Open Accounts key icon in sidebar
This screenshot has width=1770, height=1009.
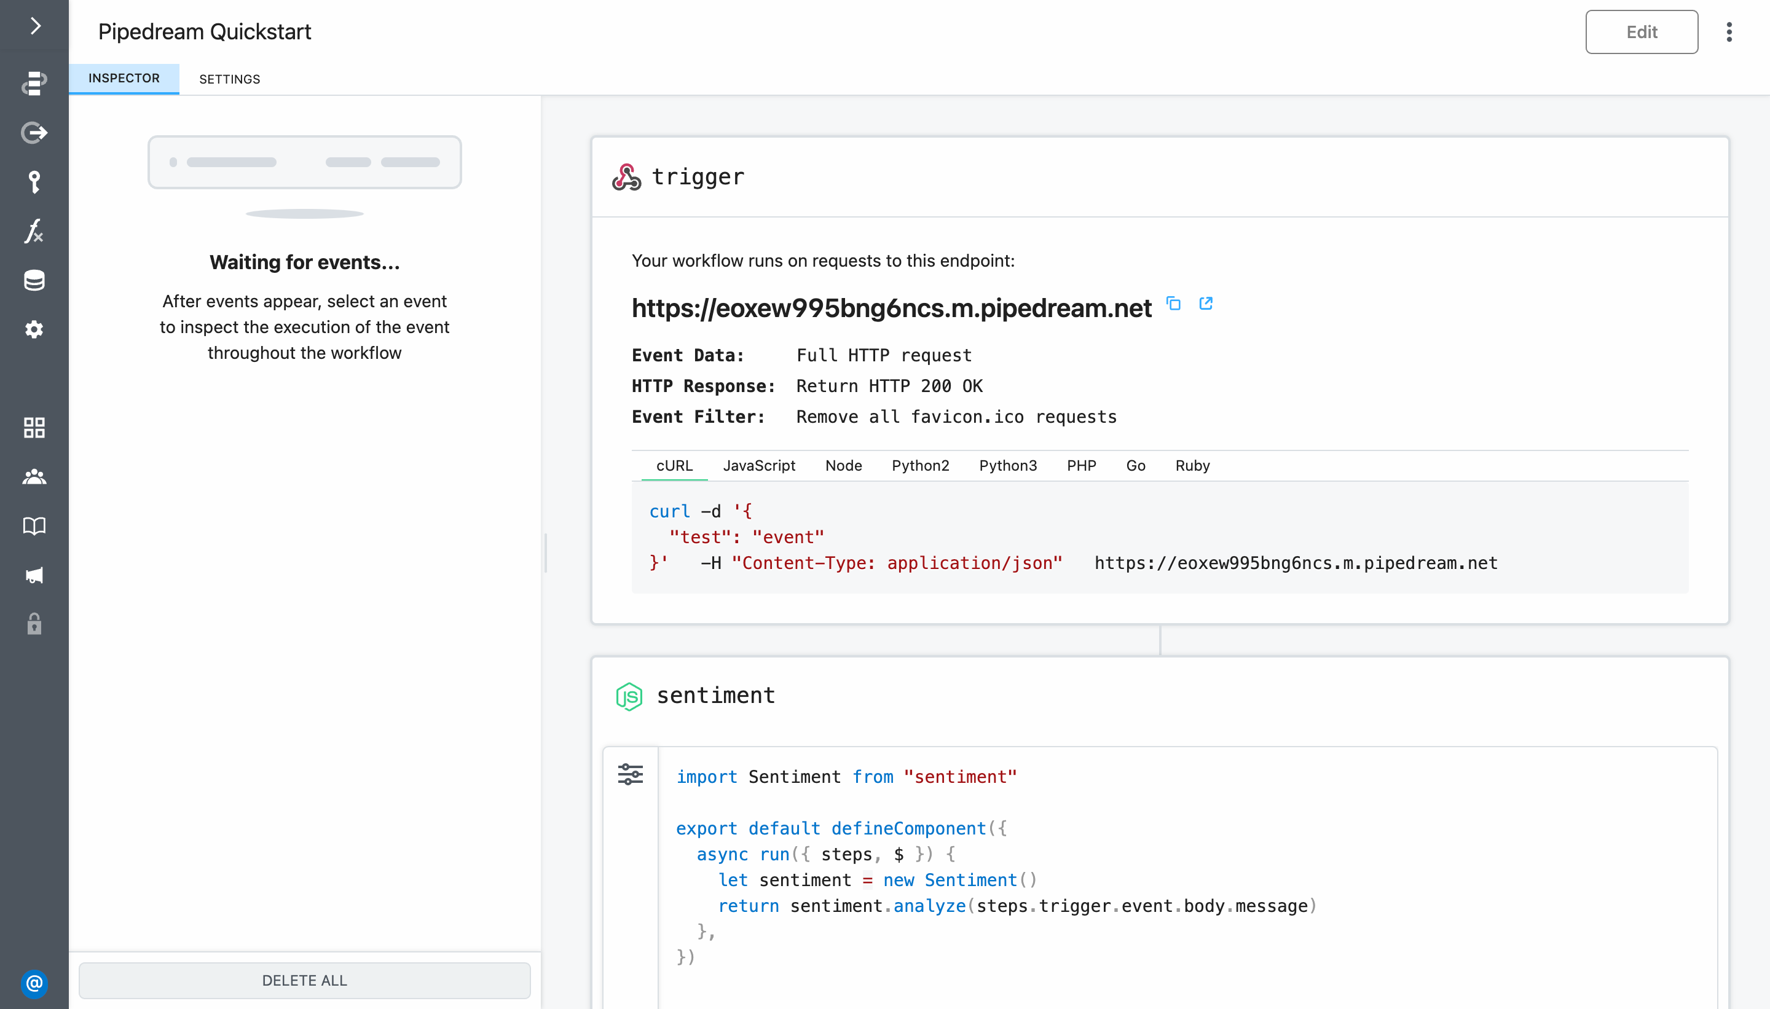(34, 181)
